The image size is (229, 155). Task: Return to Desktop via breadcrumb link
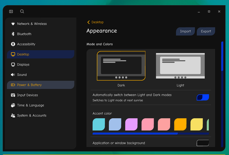coord(97,22)
